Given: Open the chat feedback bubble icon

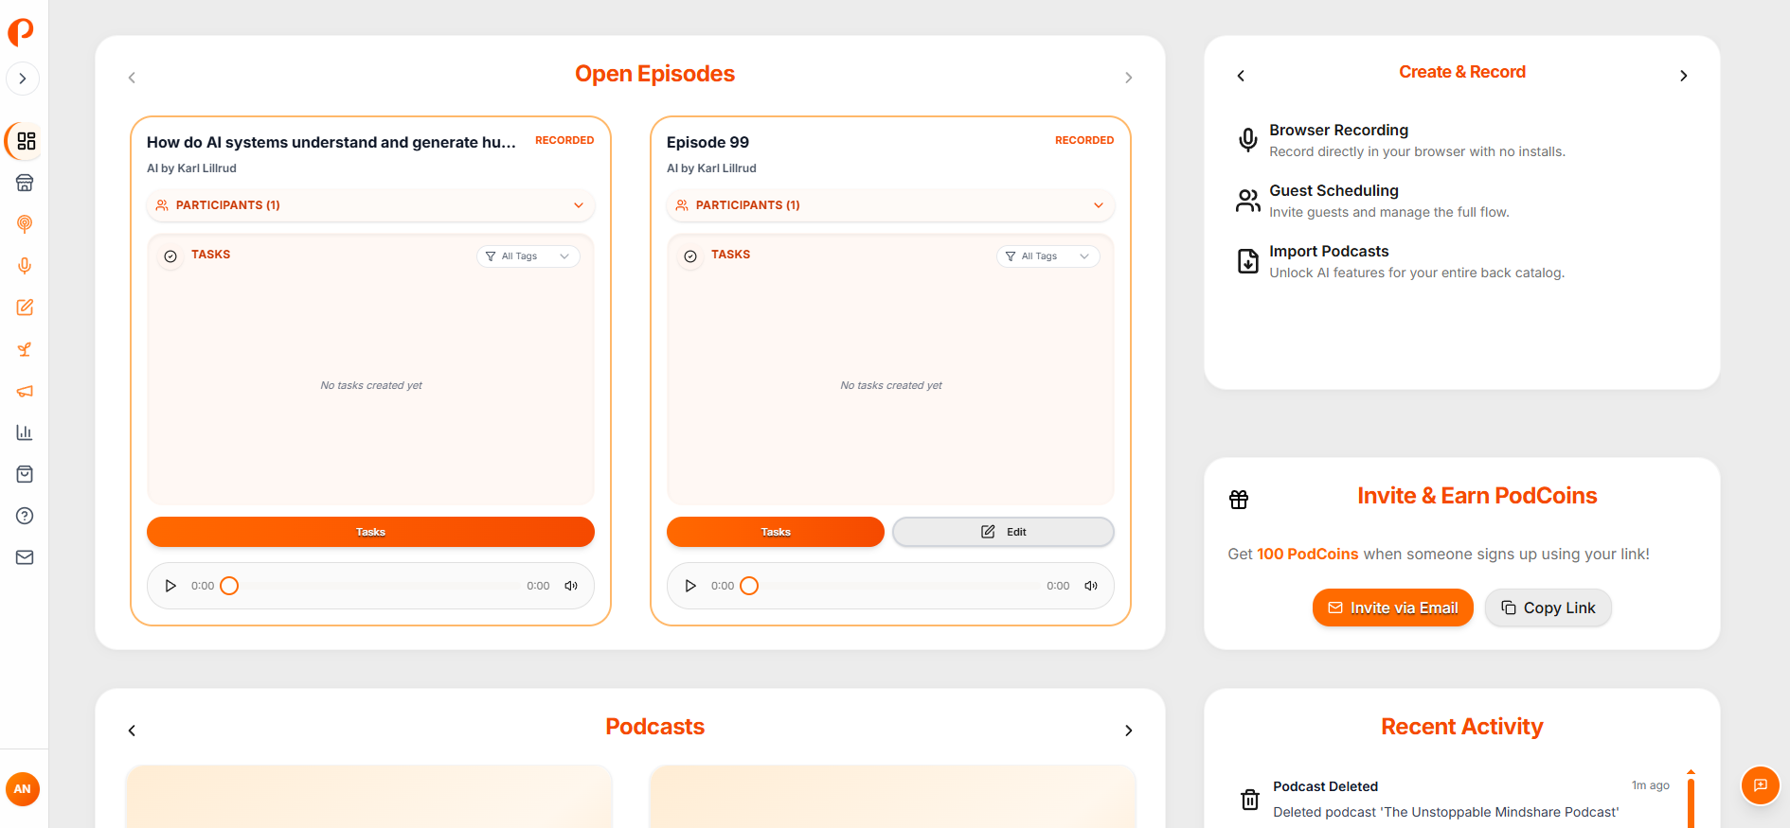Looking at the screenshot, I should pos(1760,785).
